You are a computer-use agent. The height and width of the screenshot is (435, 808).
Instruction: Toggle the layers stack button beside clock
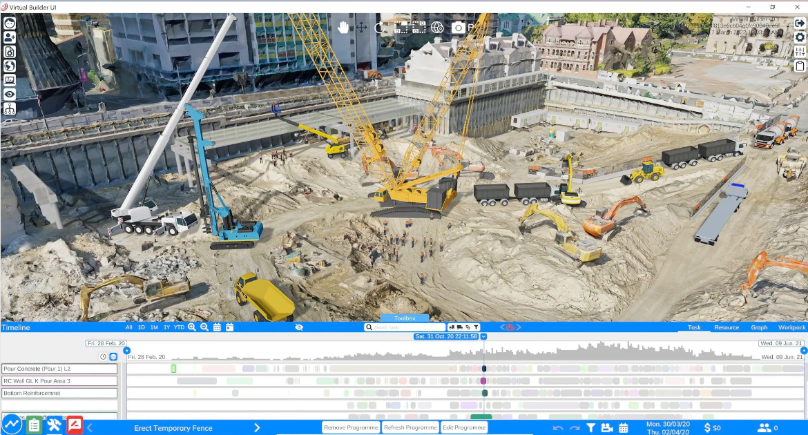tap(113, 357)
